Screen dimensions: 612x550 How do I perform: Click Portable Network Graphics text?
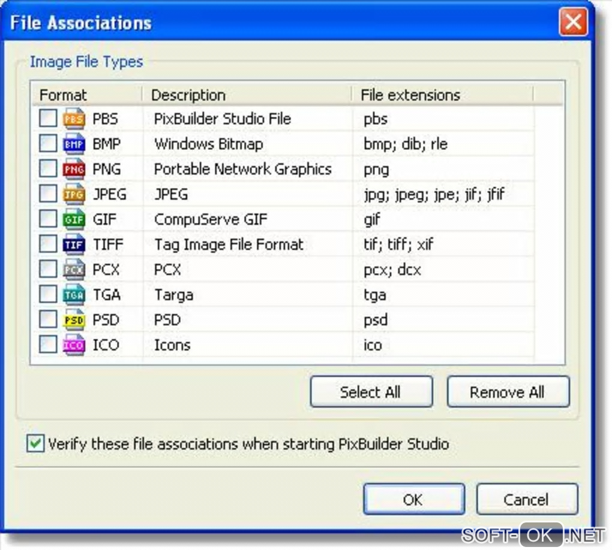click(243, 169)
